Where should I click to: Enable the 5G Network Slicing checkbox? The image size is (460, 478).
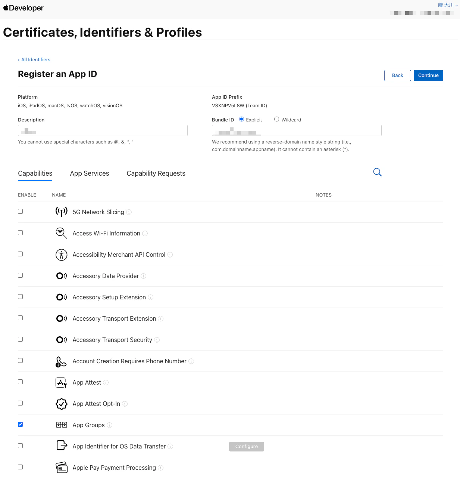click(x=21, y=212)
